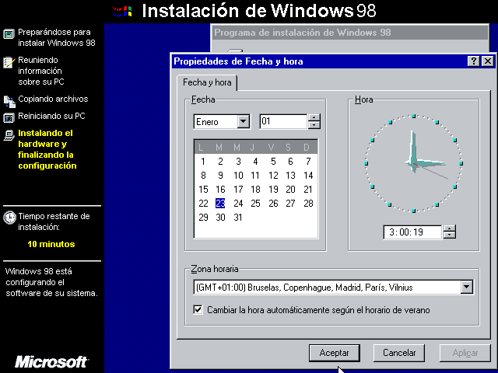Viewport: 498px width, 373px height.
Task: Select day 10 in the calendar
Action: [238, 176]
